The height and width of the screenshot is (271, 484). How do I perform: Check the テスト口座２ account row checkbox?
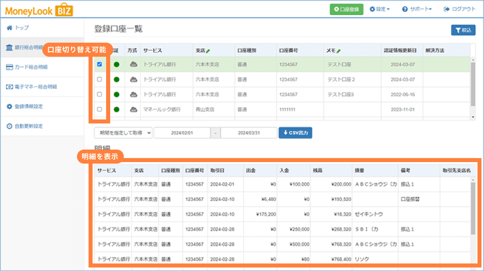pyautogui.click(x=100, y=79)
